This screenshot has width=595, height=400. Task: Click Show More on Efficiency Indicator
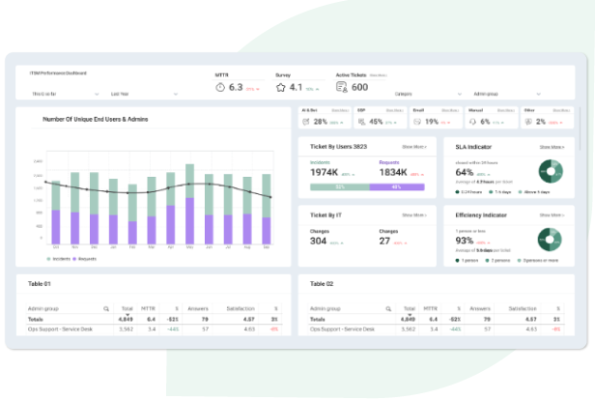click(552, 215)
